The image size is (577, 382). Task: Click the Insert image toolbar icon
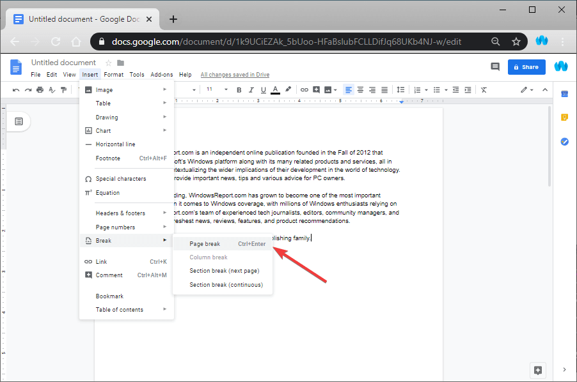pos(328,90)
